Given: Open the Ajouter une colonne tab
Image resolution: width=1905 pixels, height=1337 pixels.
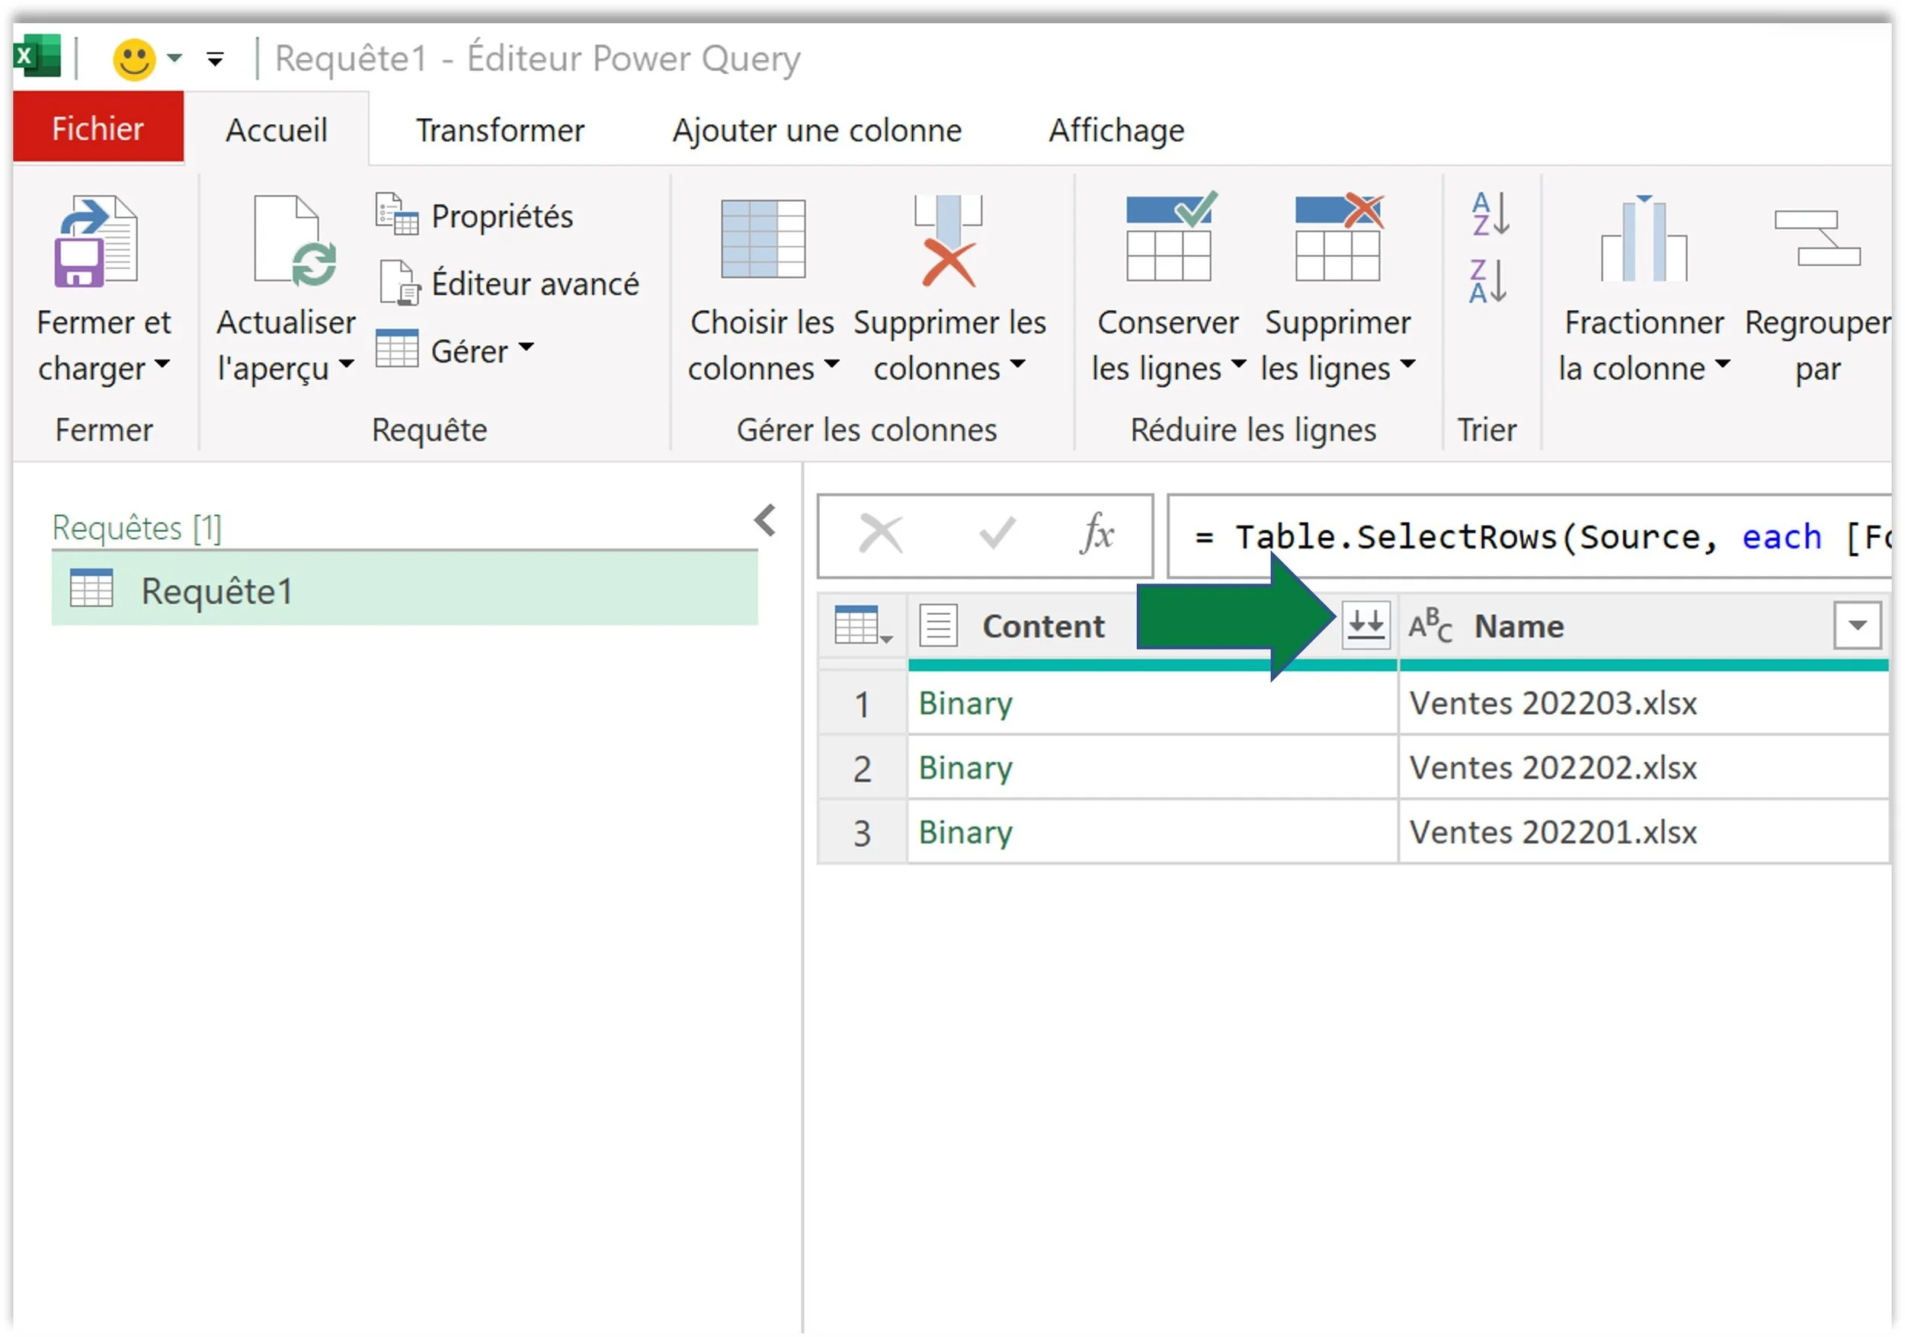Looking at the screenshot, I should coord(816,130).
